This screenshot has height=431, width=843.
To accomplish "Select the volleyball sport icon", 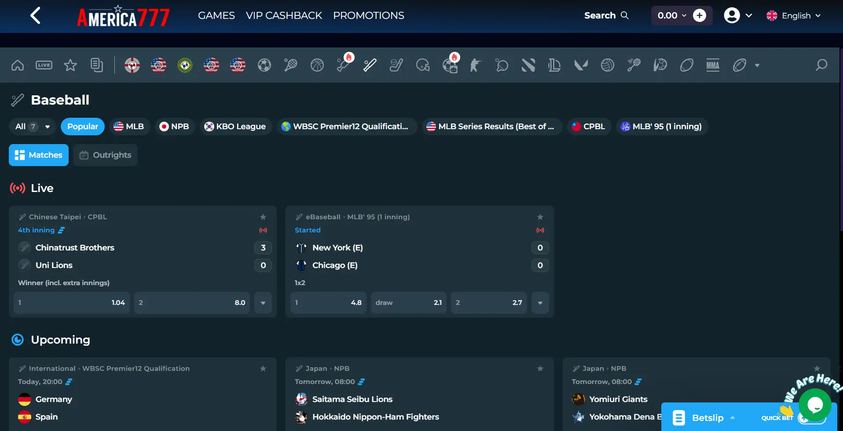I will [608, 65].
